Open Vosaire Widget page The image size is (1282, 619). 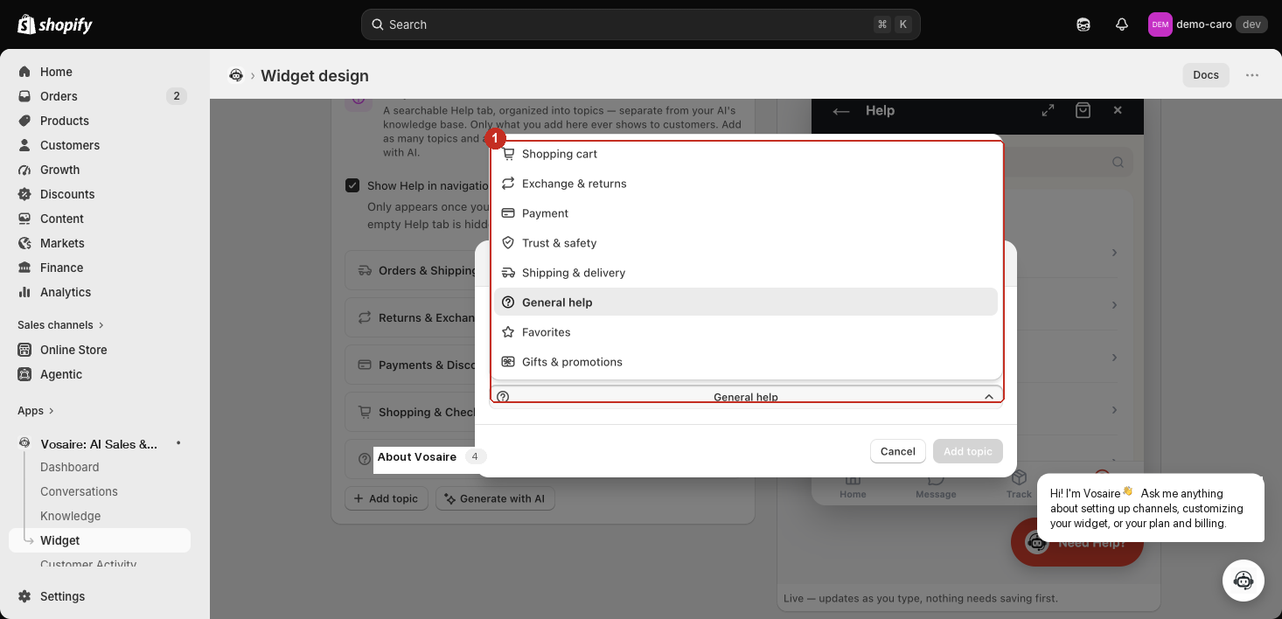pos(100,540)
